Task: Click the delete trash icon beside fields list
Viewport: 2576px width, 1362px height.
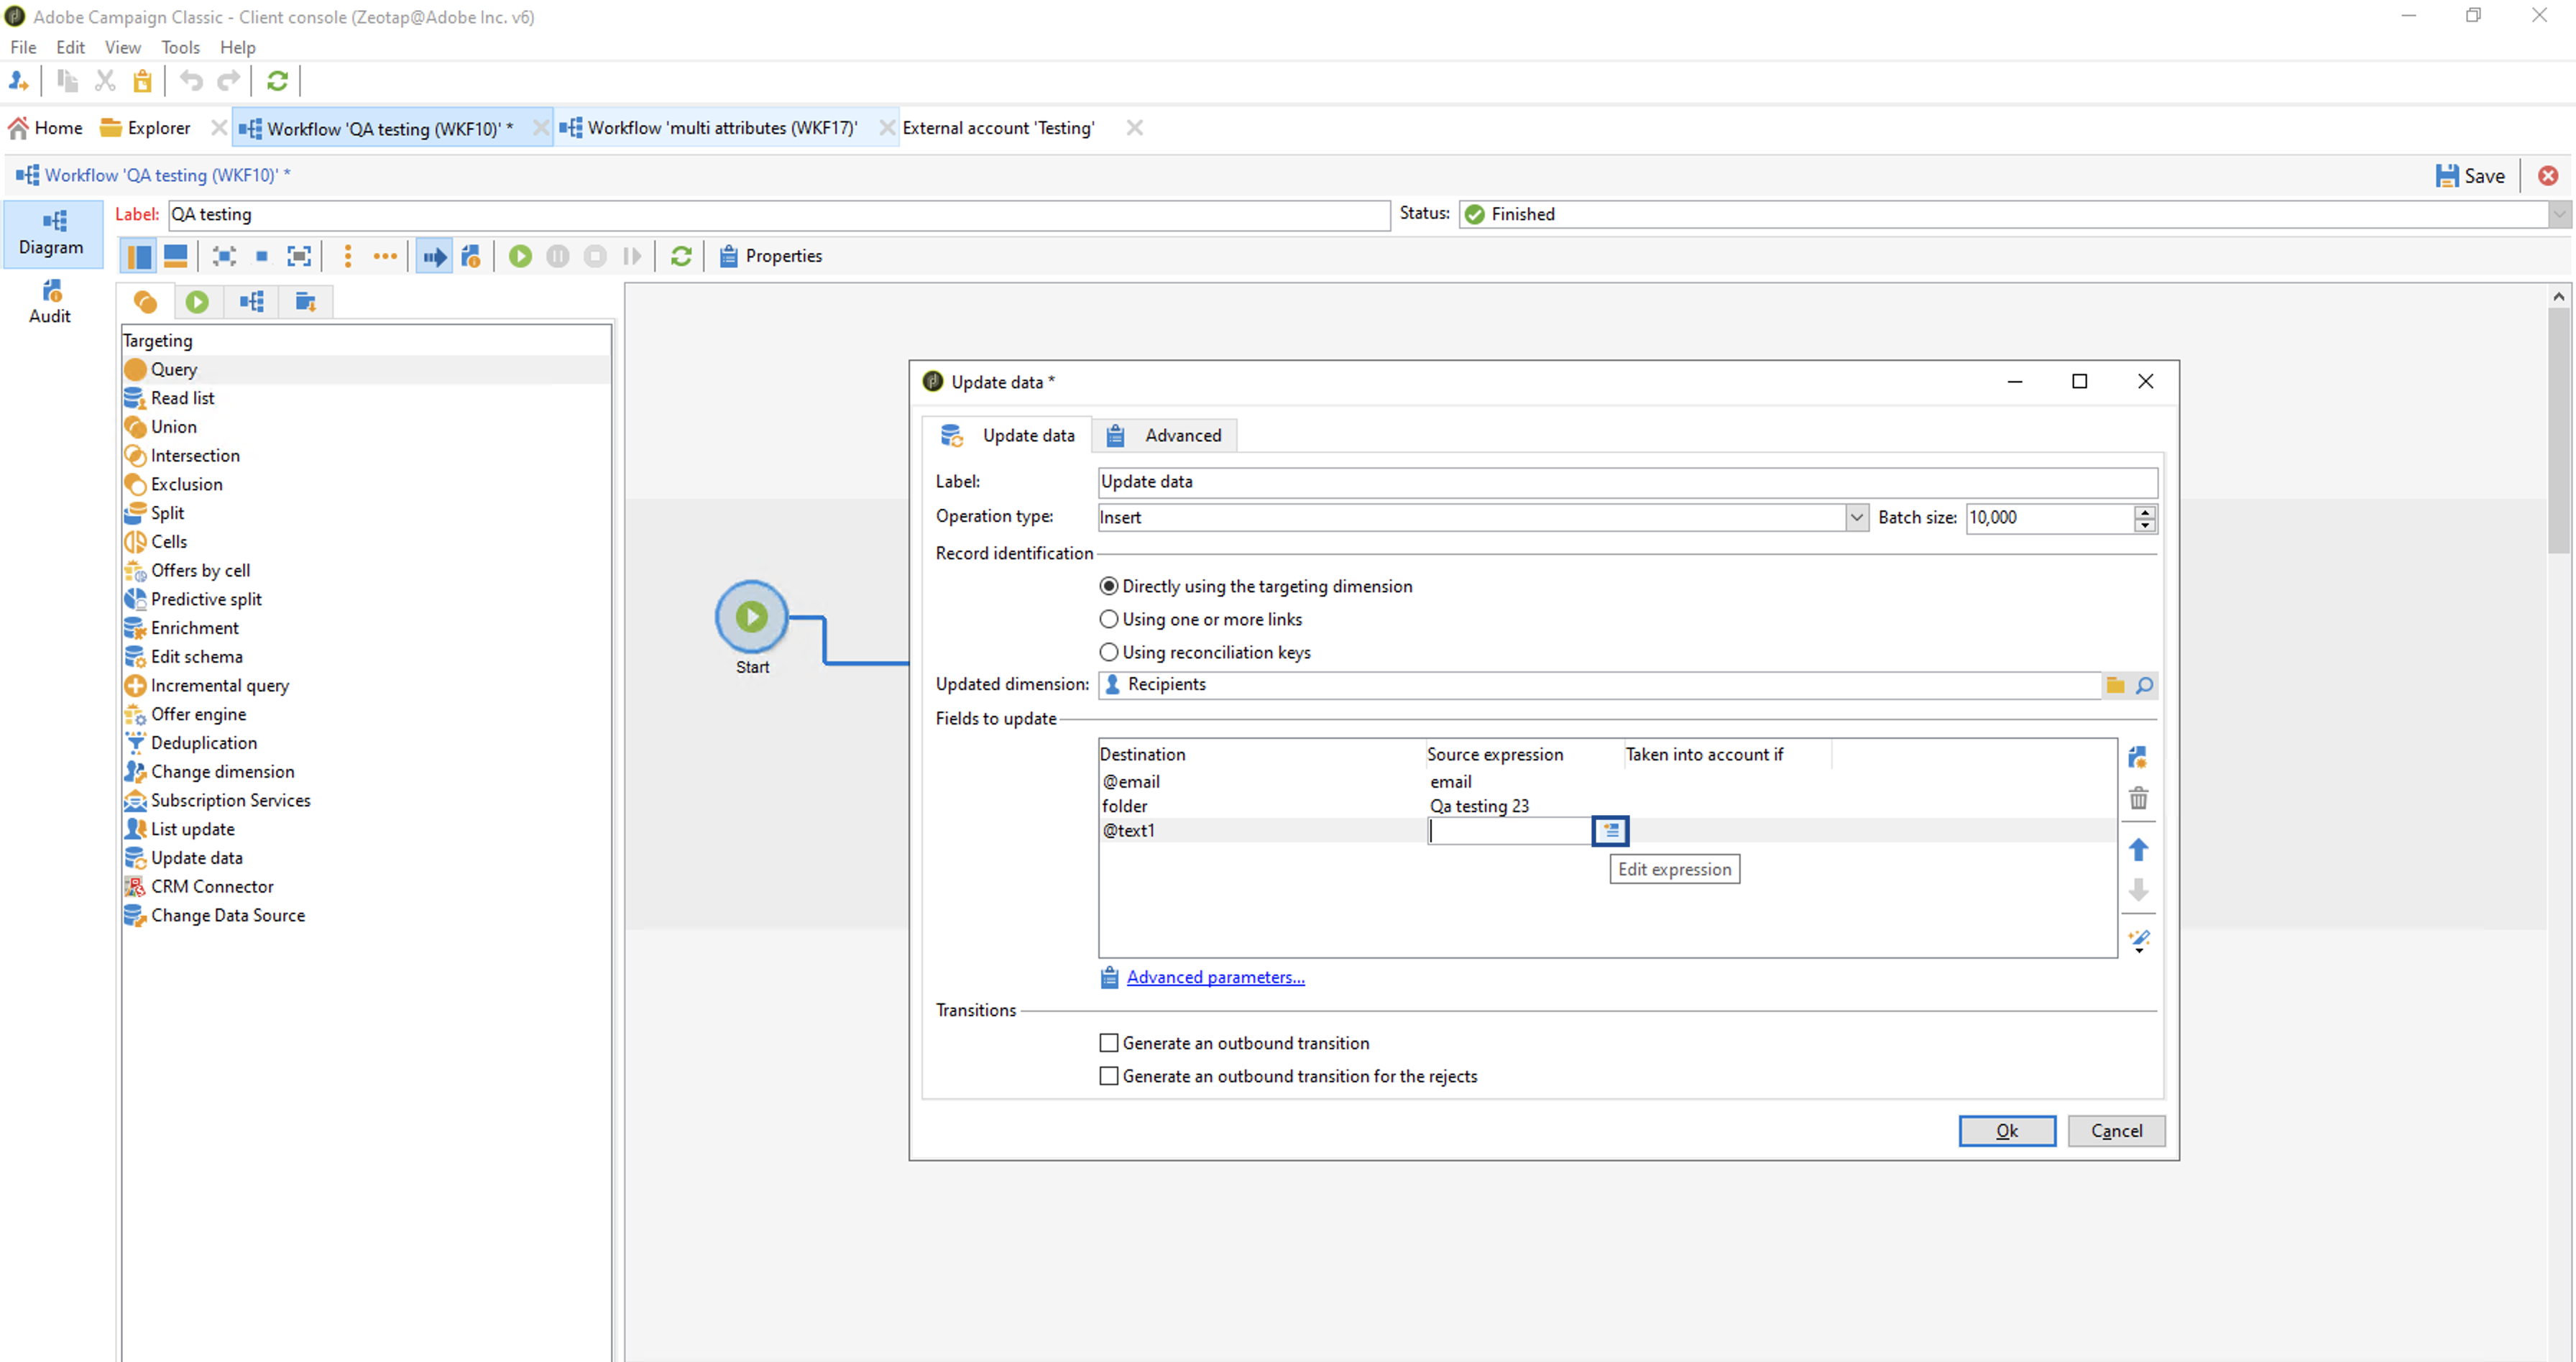Action: point(2138,798)
